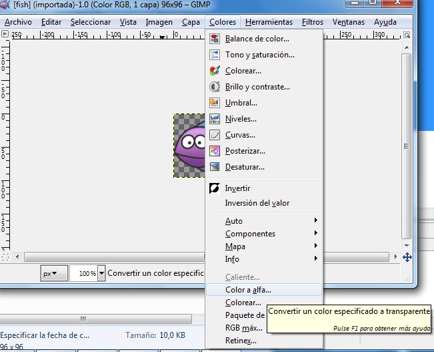The width and height of the screenshot is (434, 352).
Task: Choose Umbral... menu entry
Action: 264,103
